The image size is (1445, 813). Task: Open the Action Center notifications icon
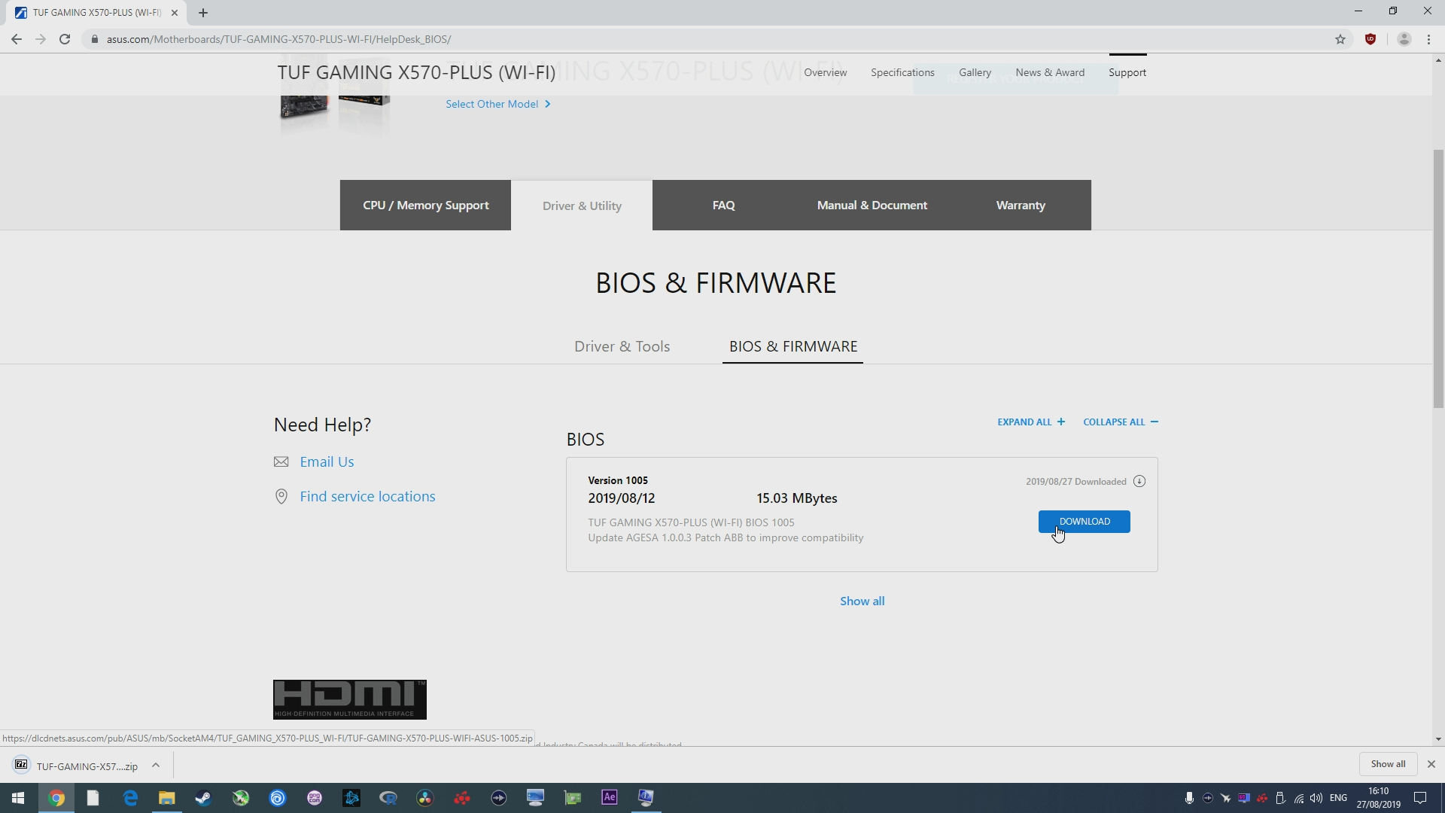pyautogui.click(x=1421, y=798)
